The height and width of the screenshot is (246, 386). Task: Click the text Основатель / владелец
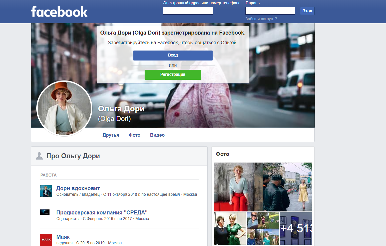click(x=78, y=194)
